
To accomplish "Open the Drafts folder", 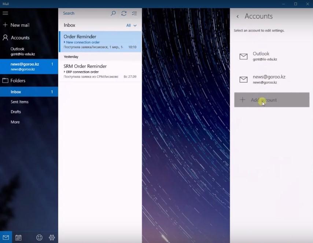I will tap(16, 112).
